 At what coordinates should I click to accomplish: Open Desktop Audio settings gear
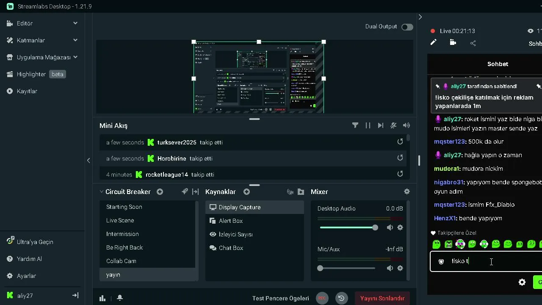point(400,227)
